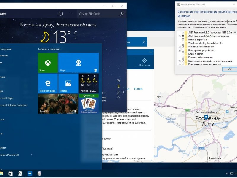Switch to Maps from the taskbar
This screenshot has width=237, height=178.
click(x=20, y=174)
